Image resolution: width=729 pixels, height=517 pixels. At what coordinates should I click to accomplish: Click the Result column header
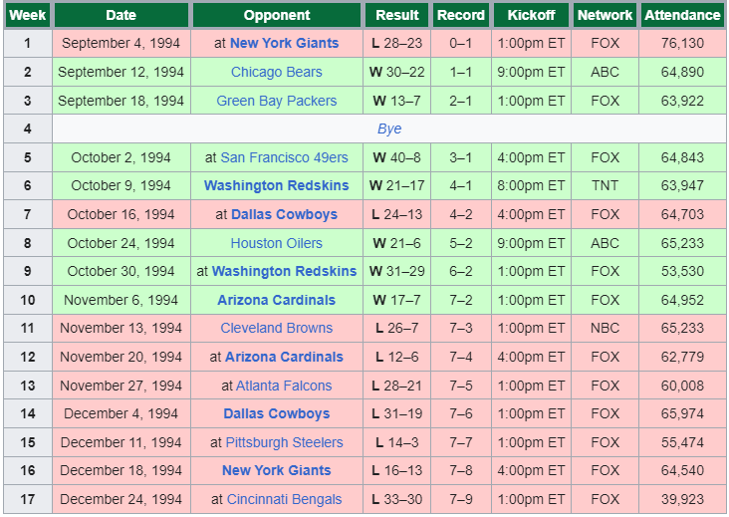point(397,15)
